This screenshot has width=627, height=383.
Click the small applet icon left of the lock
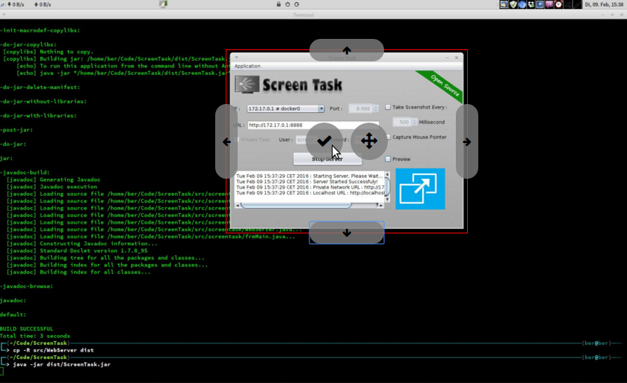[x=163, y=4]
